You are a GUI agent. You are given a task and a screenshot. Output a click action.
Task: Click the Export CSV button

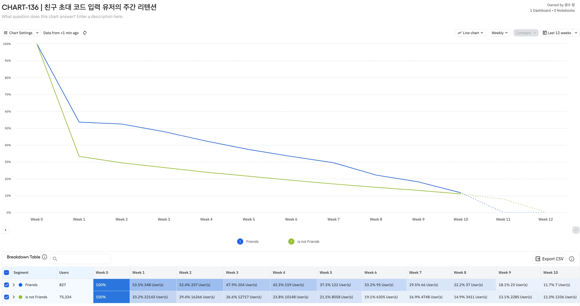point(549,259)
